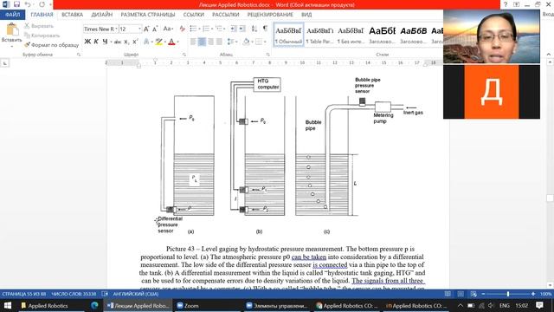Apply the Без инте... (No Spacing) style
554x312 pixels.
[351, 35]
